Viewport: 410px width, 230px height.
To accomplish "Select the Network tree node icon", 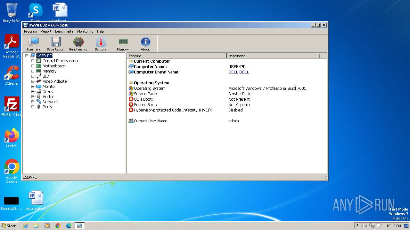I will [x=39, y=102].
